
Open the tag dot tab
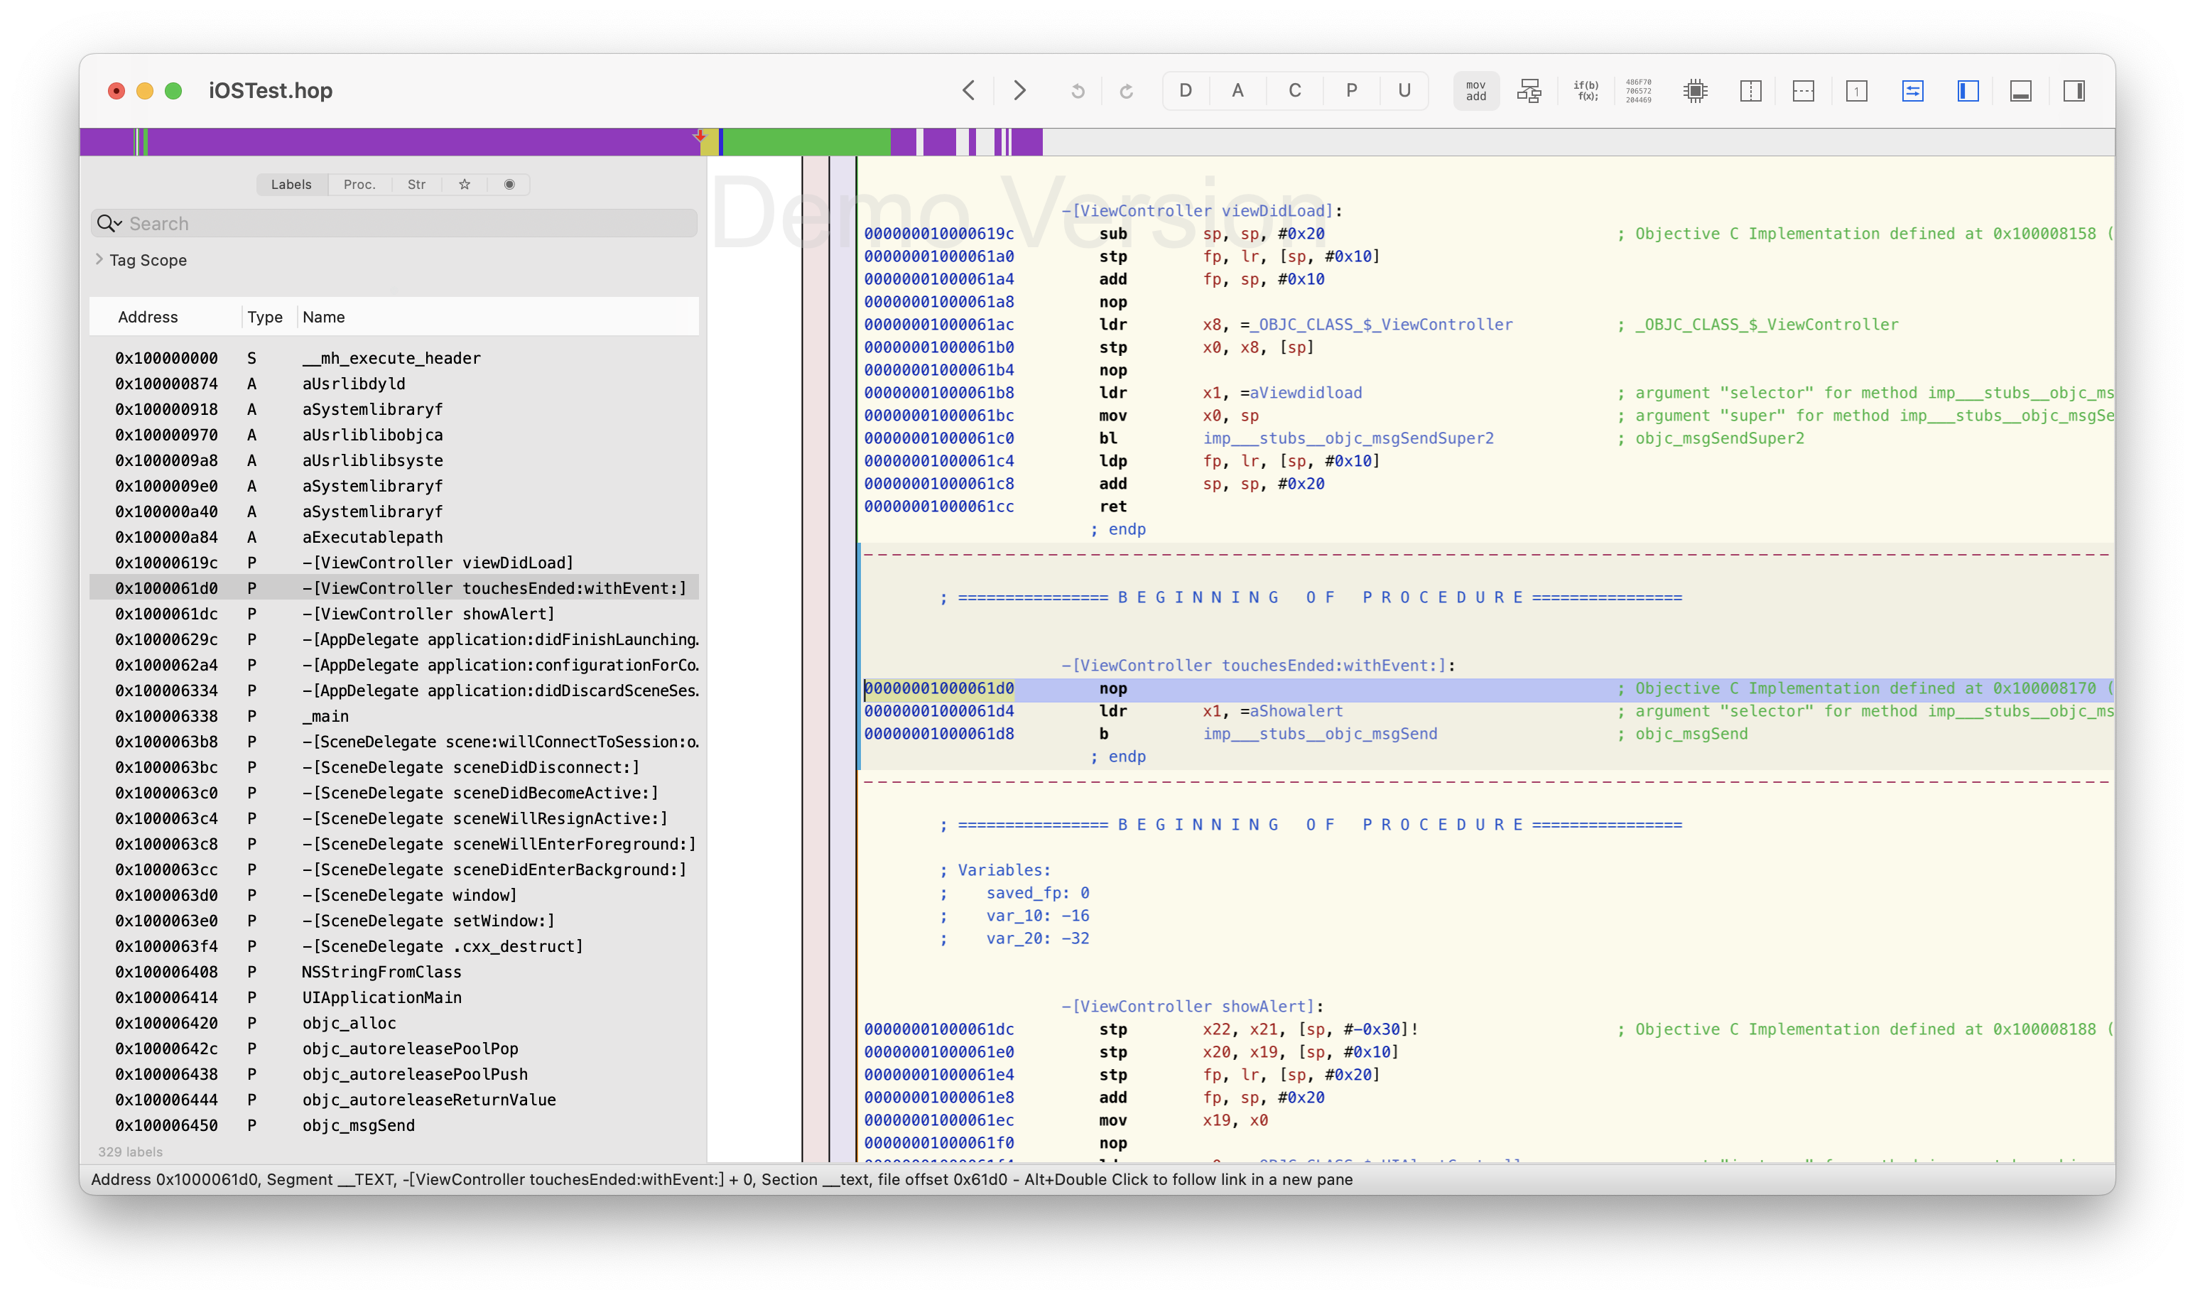pyautogui.click(x=509, y=184)
